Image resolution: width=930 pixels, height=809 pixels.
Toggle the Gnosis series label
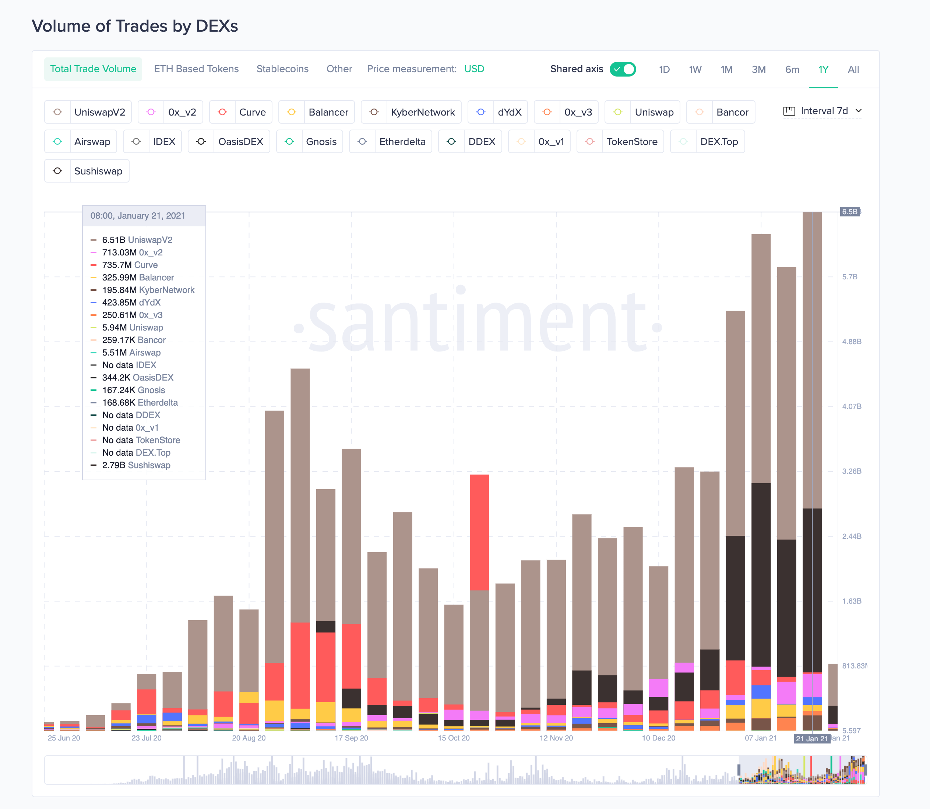tap(321, 141)
